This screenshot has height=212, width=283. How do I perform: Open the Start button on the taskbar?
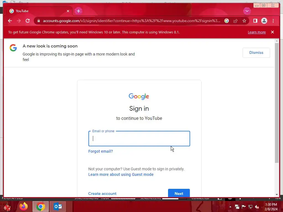7,207
